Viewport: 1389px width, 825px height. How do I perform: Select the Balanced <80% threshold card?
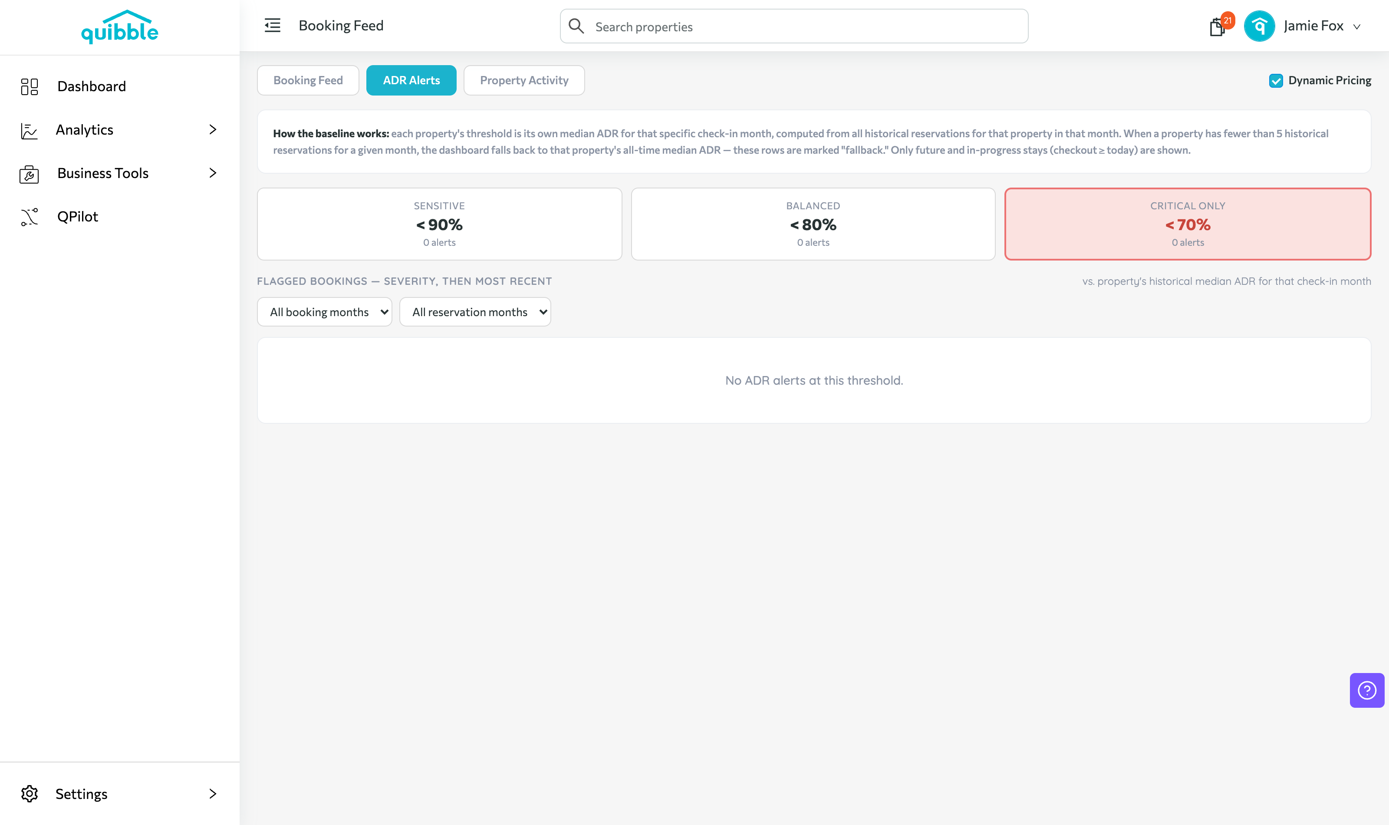click(x=813, y=224)
